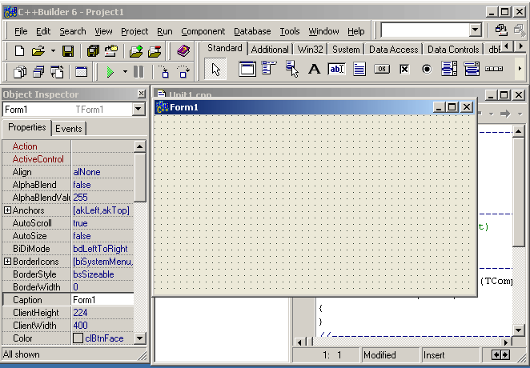Click the Trace Into icon
Image resolution: width=530 pixels, height=368 pixels.
coord(164,72)
